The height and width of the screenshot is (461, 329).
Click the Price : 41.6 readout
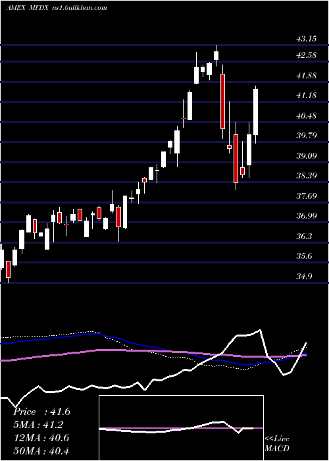coord(41,412)
